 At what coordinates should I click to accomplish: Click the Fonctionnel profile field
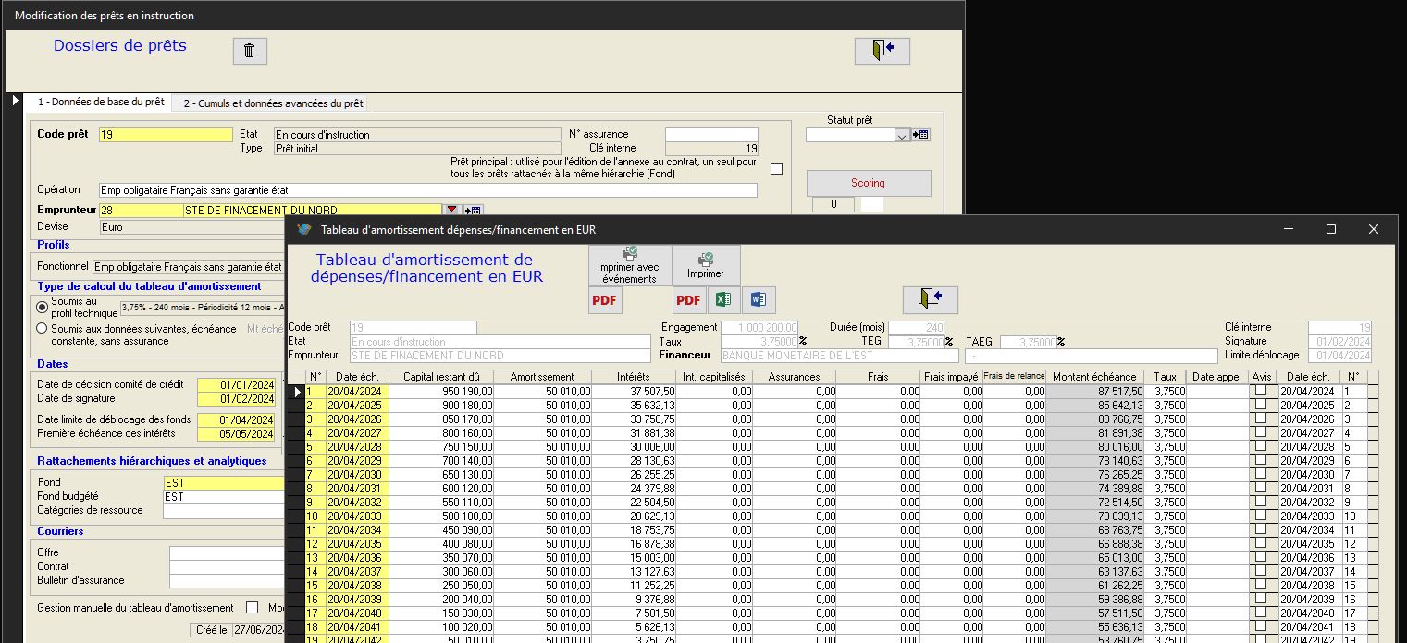click(x=189, y=266)
